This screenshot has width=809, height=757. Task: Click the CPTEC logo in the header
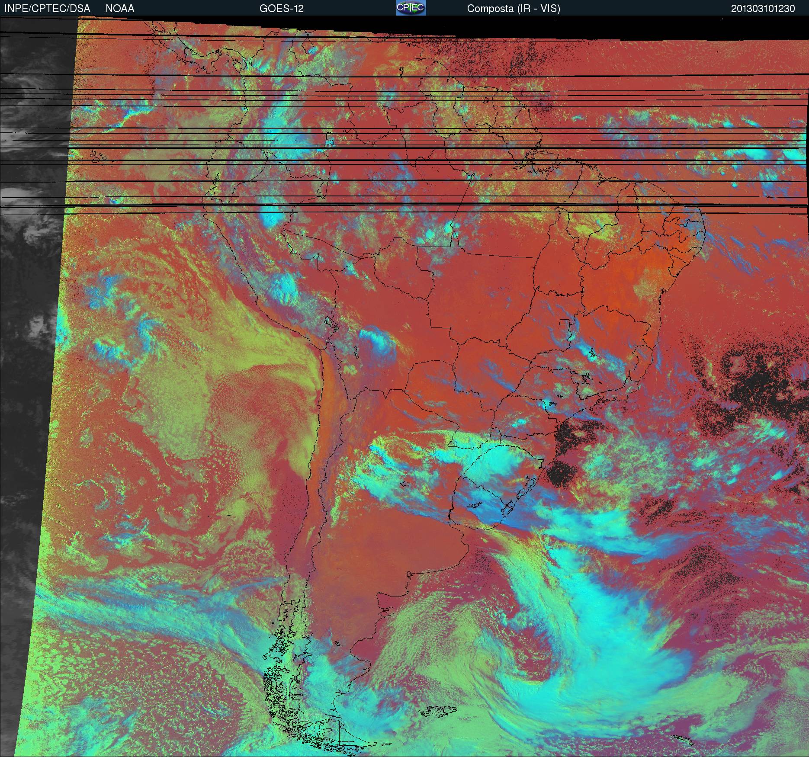411,8
